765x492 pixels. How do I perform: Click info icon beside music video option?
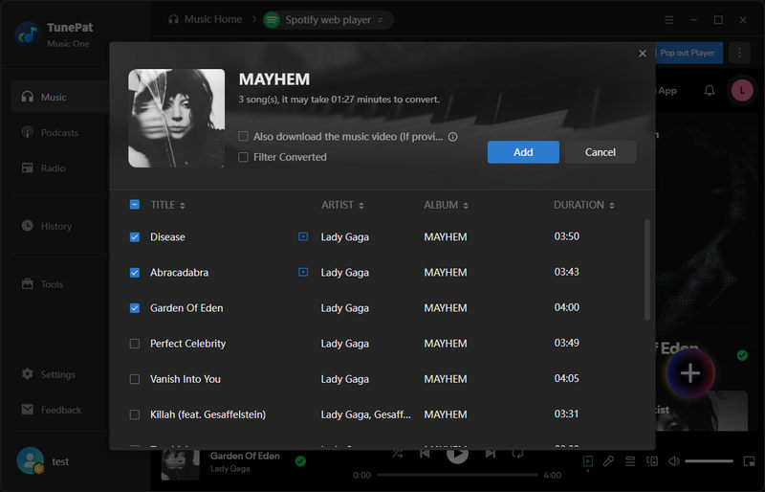click(452, 137)
